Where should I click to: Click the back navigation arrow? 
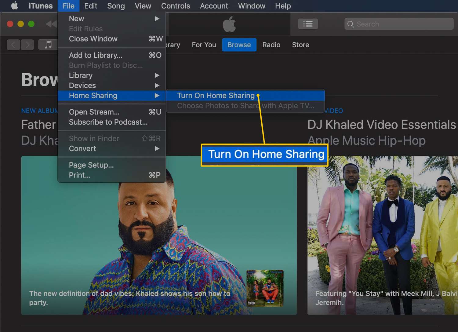point(13,45)
